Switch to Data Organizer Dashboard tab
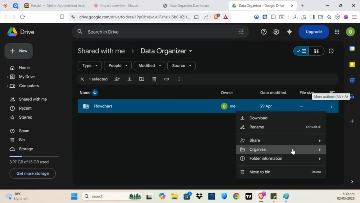Screen dimensions: 360x203 point(189,5)
